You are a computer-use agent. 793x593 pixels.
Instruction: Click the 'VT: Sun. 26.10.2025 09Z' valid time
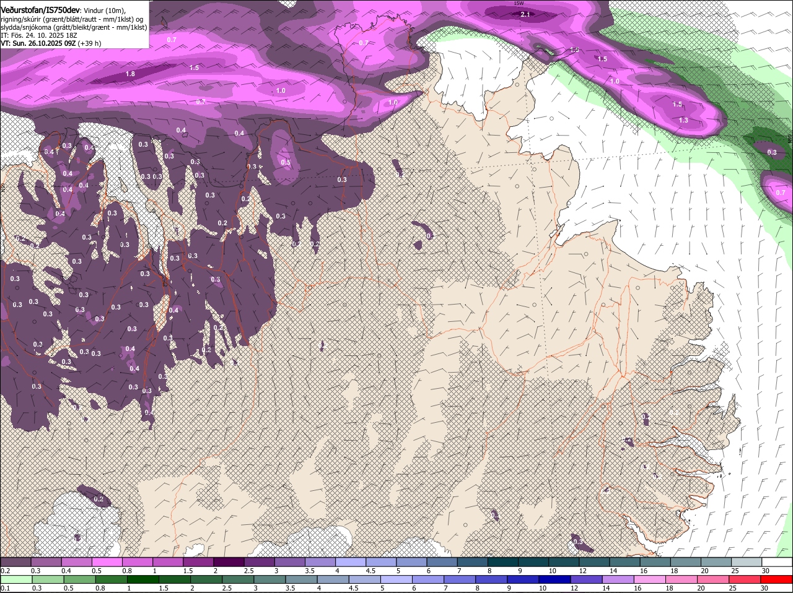38,43
